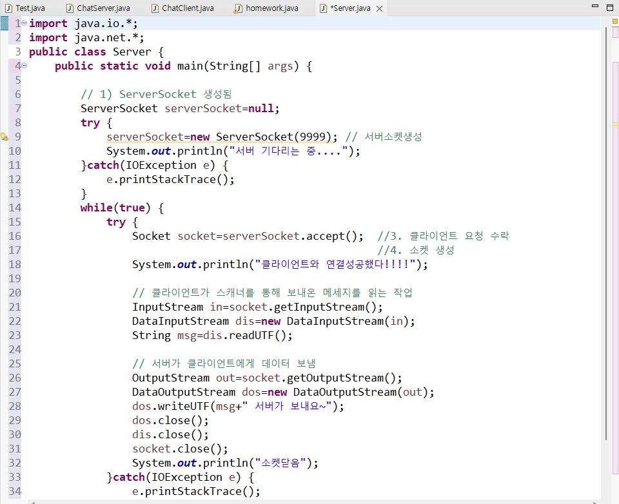Click 'public class Server' declaration
The width and height of the screenshot is (619, 504).
pyautogui.click(x=90, y=52)
